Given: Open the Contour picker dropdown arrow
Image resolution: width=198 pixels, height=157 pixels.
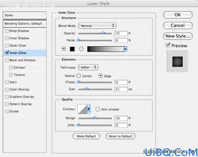Looking at the screenshot, I should 89,109.
